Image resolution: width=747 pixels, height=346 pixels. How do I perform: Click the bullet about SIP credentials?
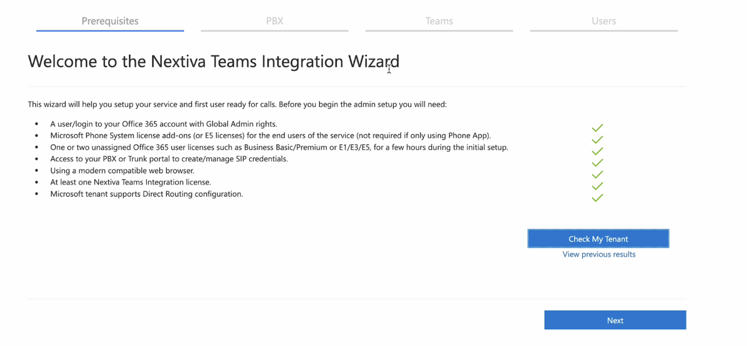[169, 159]
